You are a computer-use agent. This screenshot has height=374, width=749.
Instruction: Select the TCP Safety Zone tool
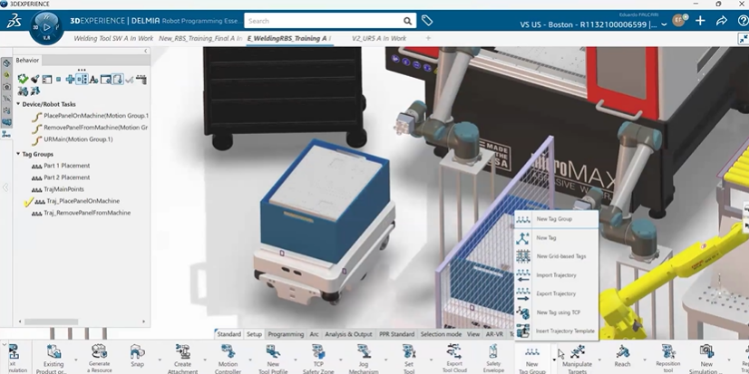[x=318, y=352]
